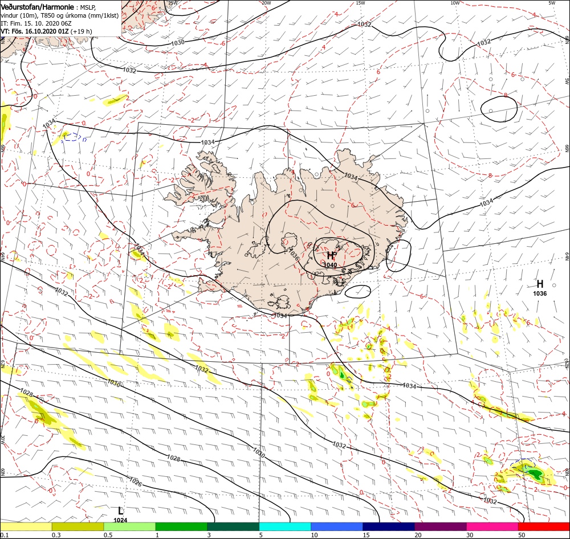Screen dimensions: 570x539
Task: Select the green 1–3 legend swatch
Action: 181,526
